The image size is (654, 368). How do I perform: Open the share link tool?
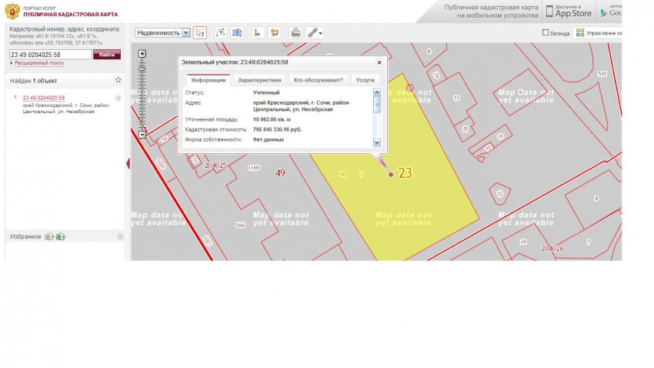(x=314, y=32)
